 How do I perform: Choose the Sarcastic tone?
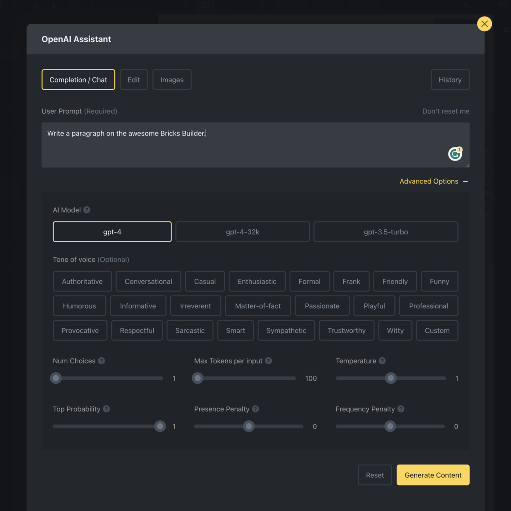click(190, 330)
